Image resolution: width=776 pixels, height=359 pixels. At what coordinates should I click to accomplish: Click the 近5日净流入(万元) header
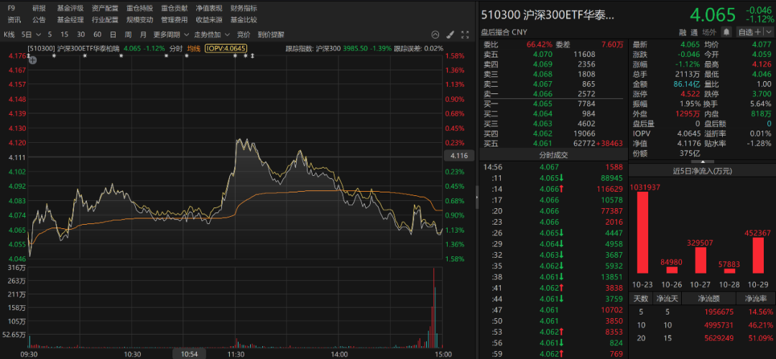pos(702,171)
